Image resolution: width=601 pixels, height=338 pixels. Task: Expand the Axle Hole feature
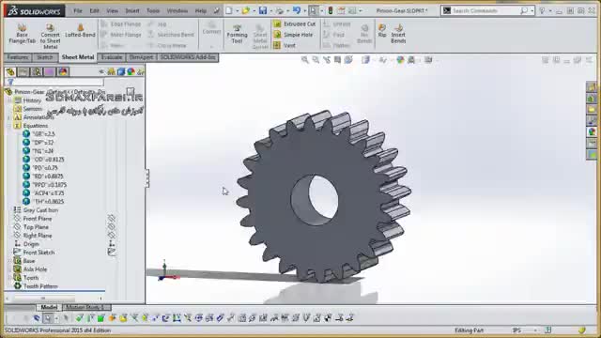tap(9, 269)
